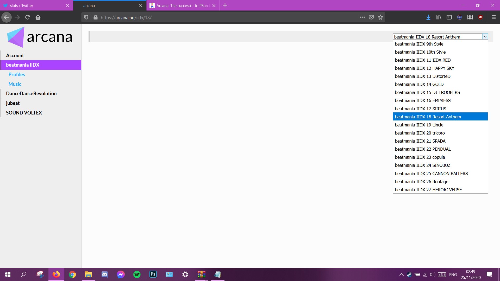
Task: Open uBlock Origin extension icon
Action: [x=480, y=17]
